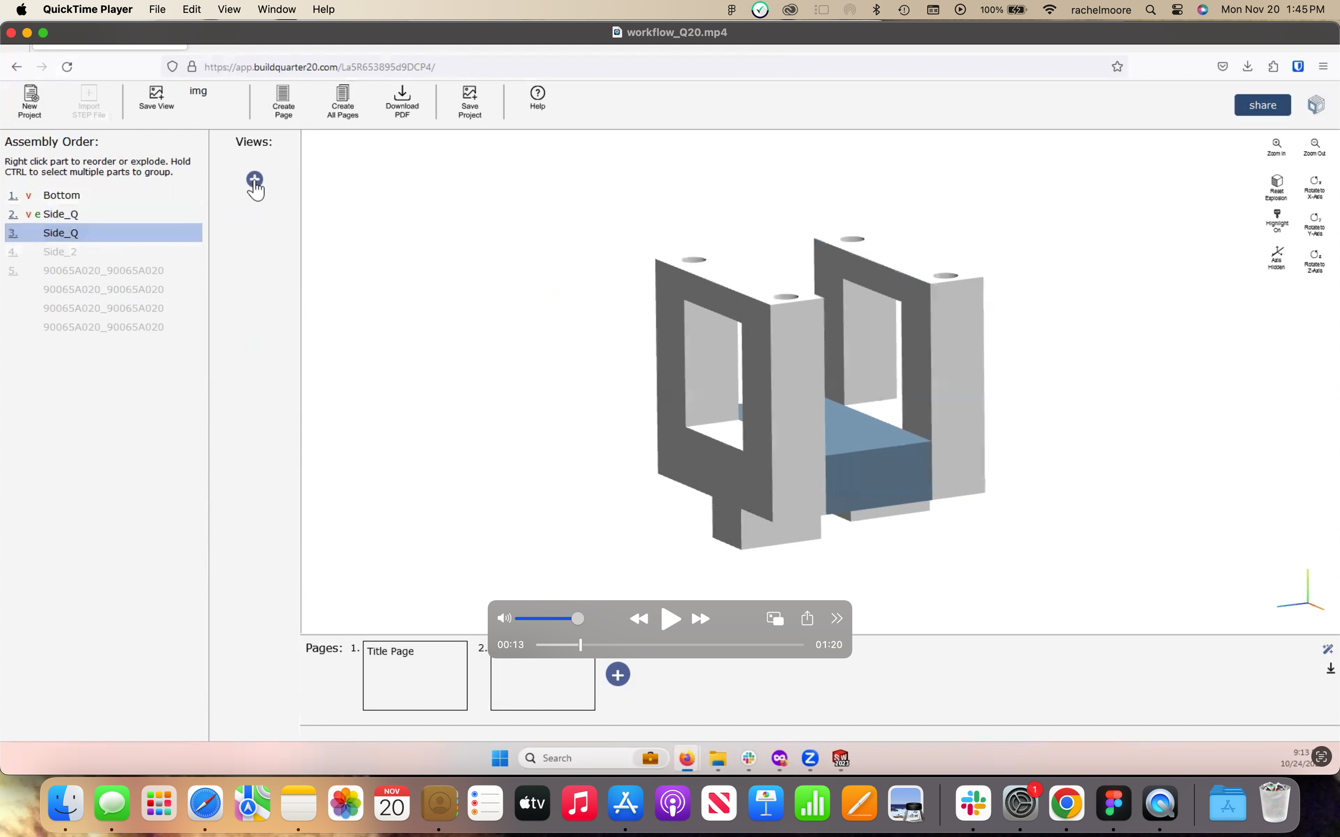The width and height of the screenshot is (1340, 837).
Task: Collapse the 'v' marker next to Bottom
Action: point(28,195)
